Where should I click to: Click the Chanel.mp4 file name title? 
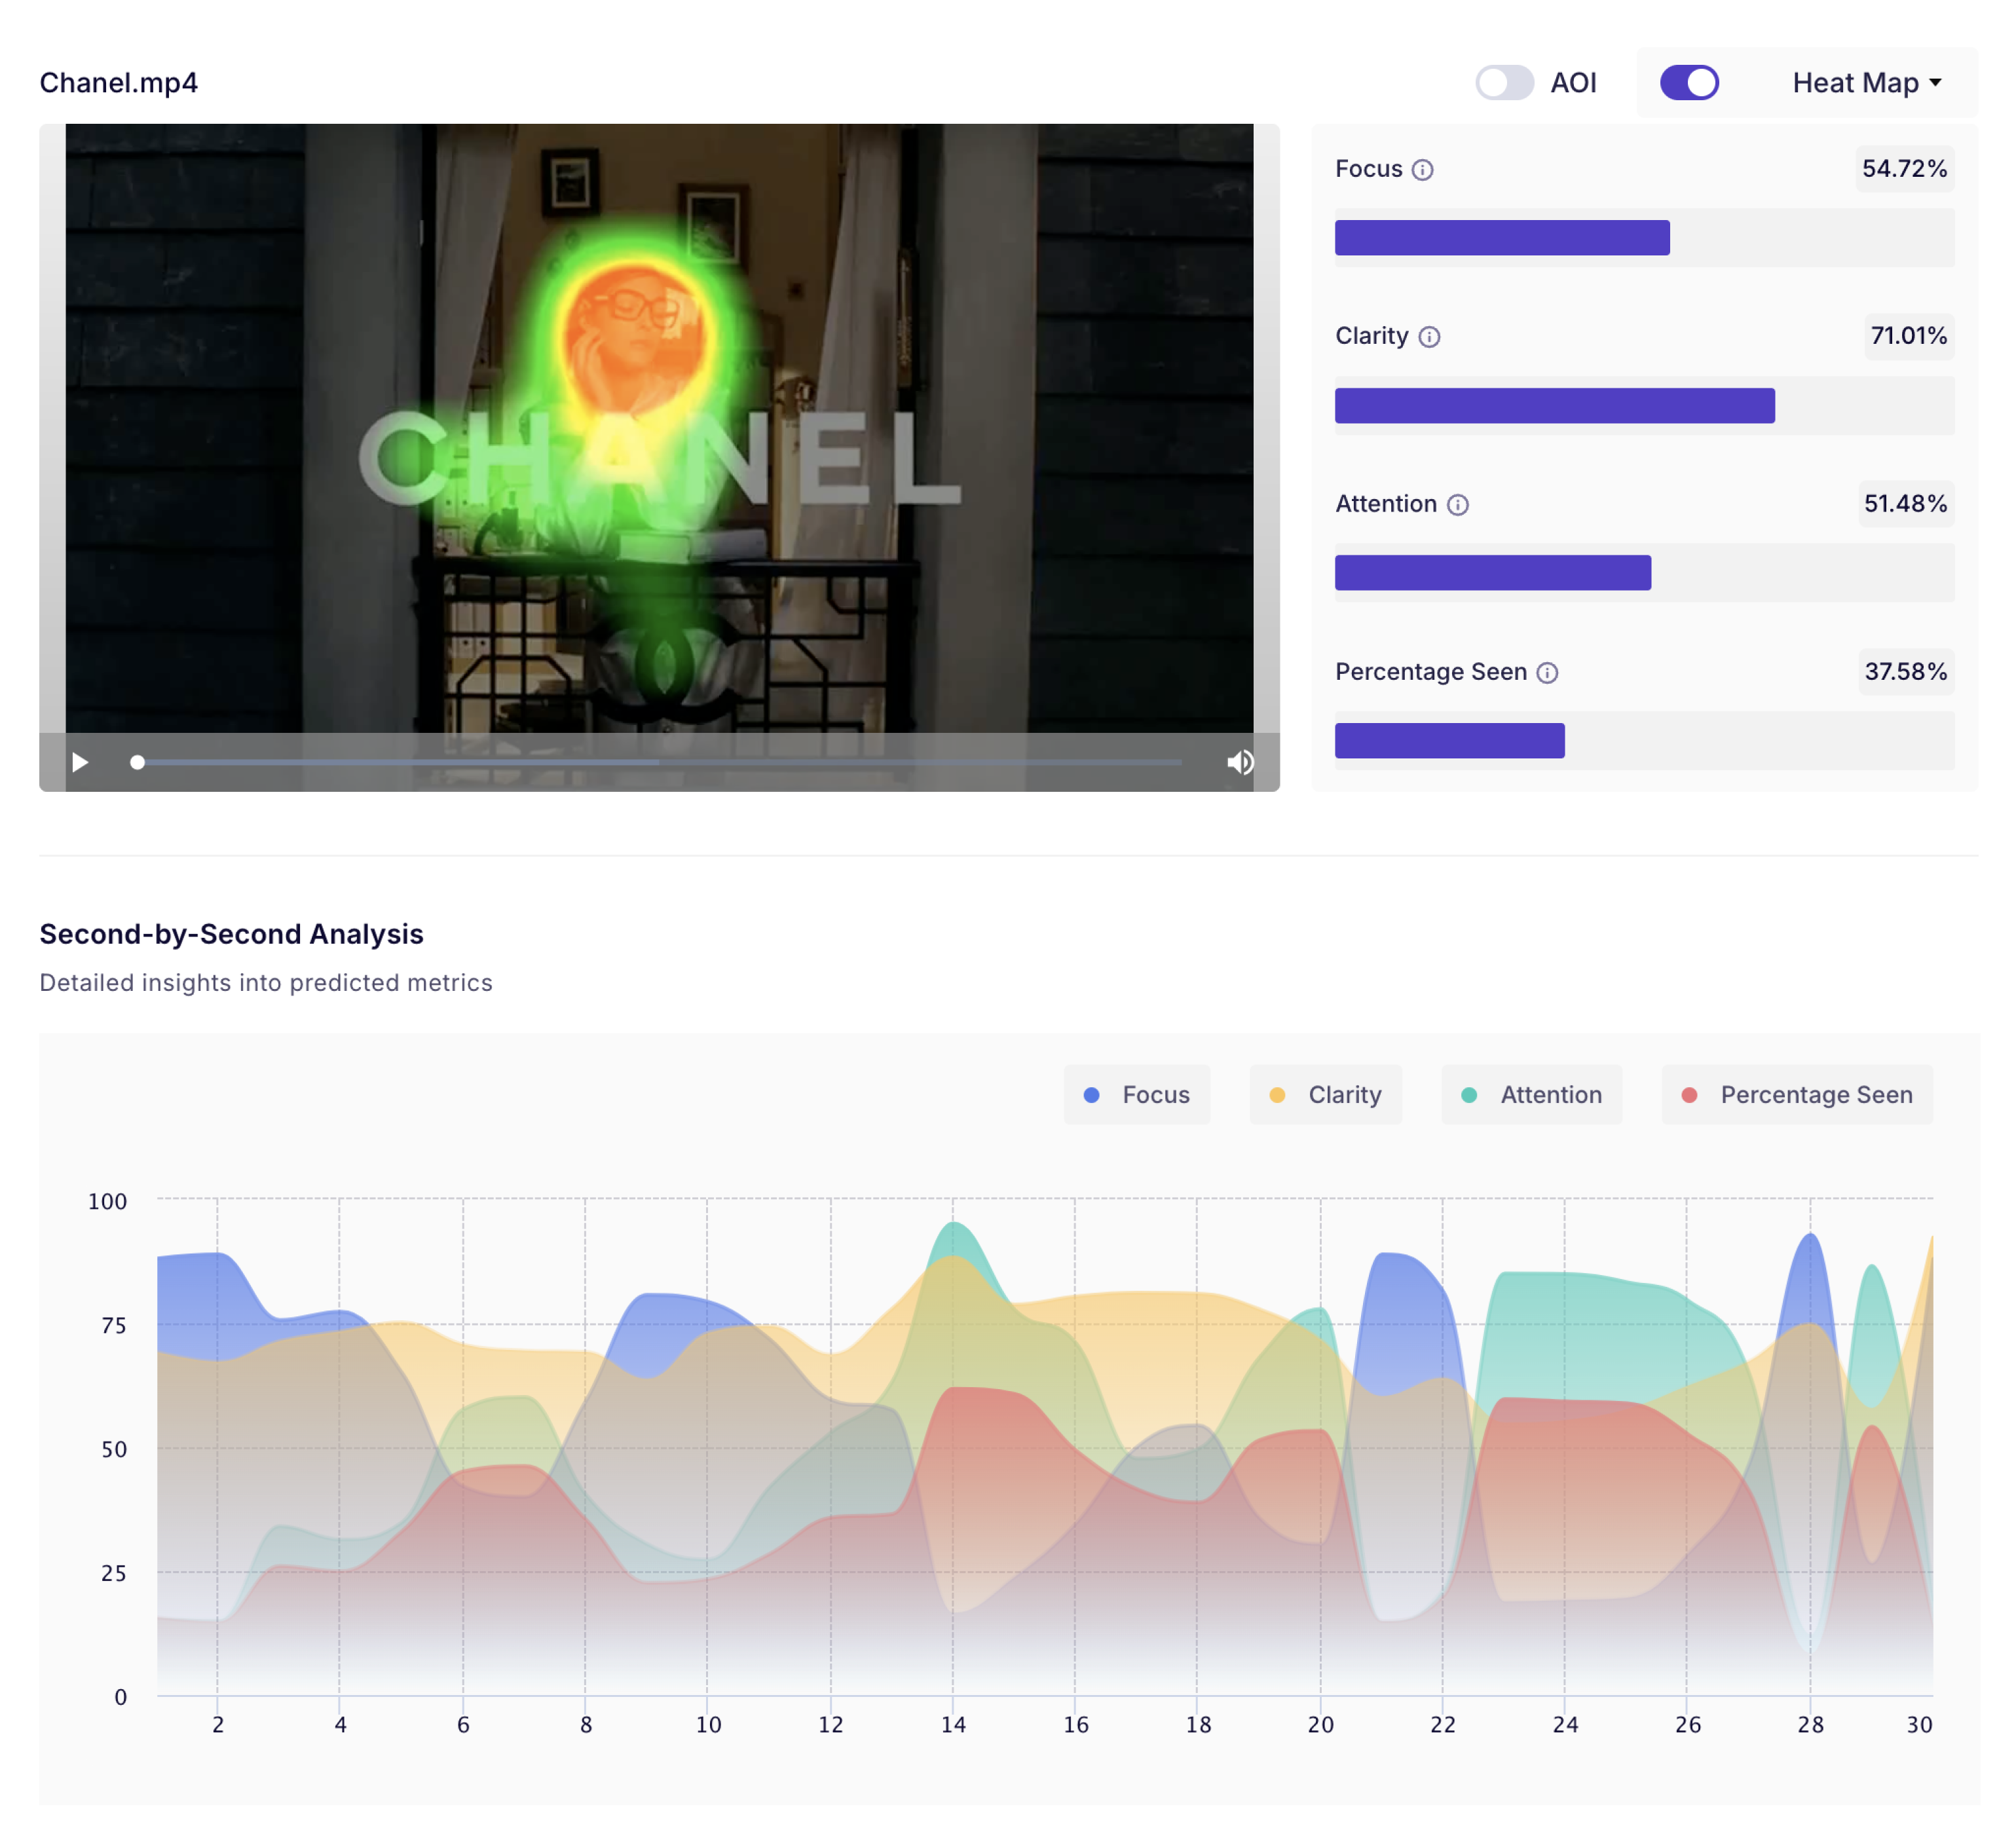click(x=119, y=83)
